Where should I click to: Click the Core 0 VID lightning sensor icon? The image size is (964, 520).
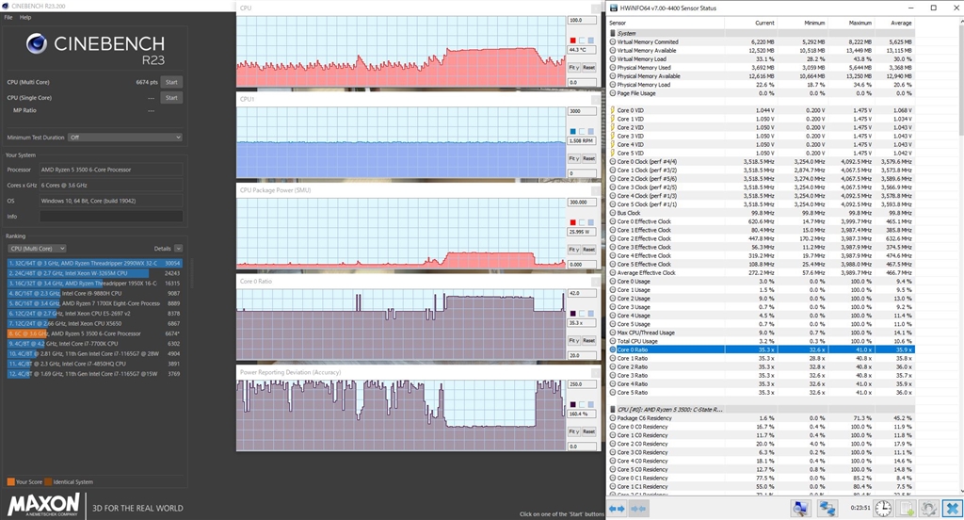point(612,110)
